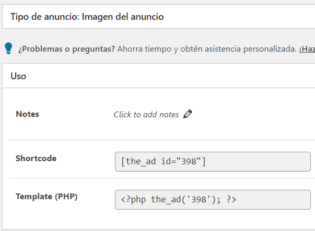Click the "Imagen del anuncio" ad type text
The image size is (315, 231).
point(123,17)
